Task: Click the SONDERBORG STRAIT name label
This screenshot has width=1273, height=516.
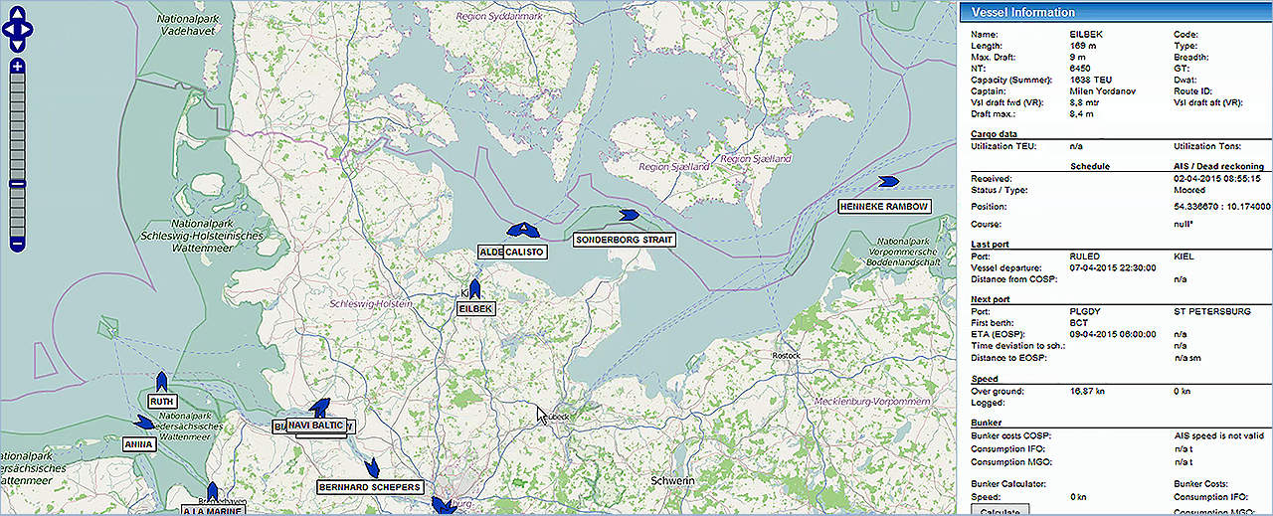Action: coord(625,240)
